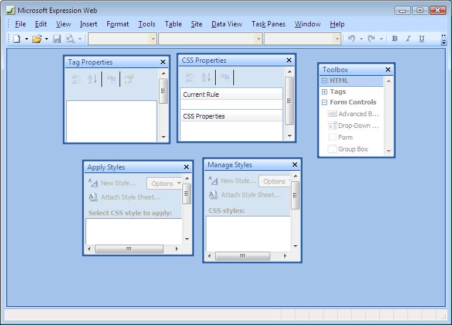Open the middle wide toolbar combo box

(210, 39)
